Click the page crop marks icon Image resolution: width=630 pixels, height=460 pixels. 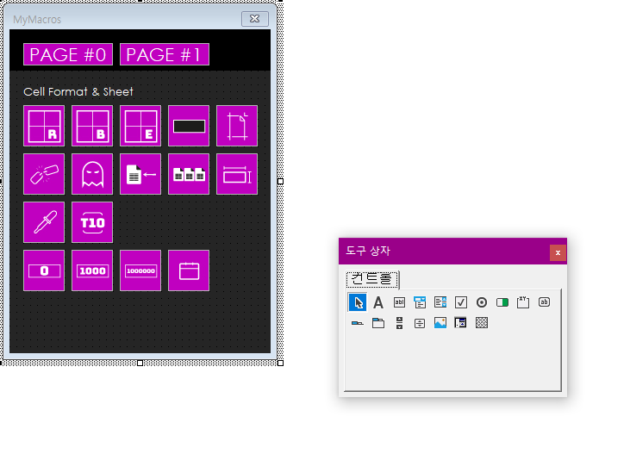click(237, 126)
